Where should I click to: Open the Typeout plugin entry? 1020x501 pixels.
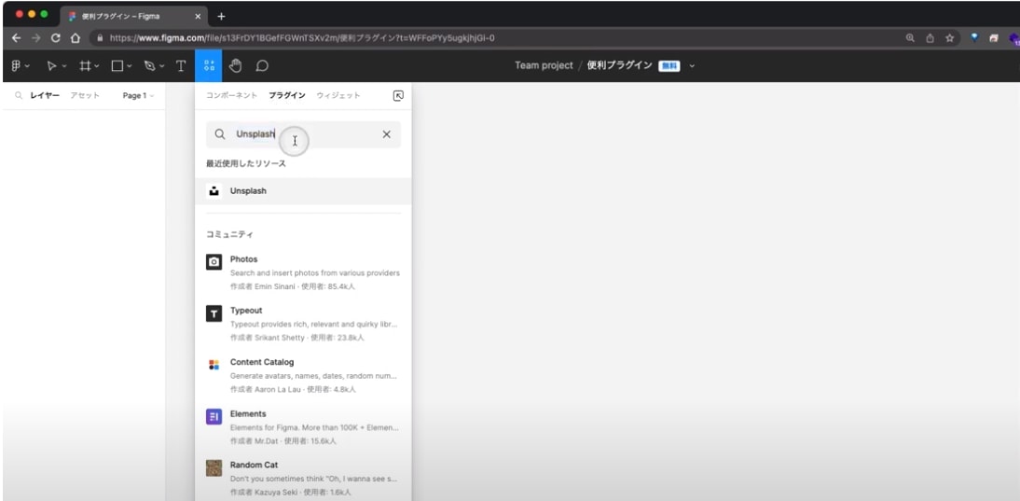click(x=303, y=324)
